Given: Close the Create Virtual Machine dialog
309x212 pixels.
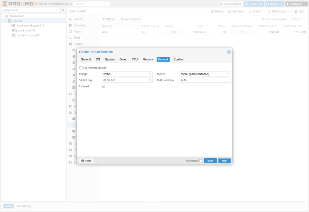Looking at the screenshot, I should (x=229, y=52).
